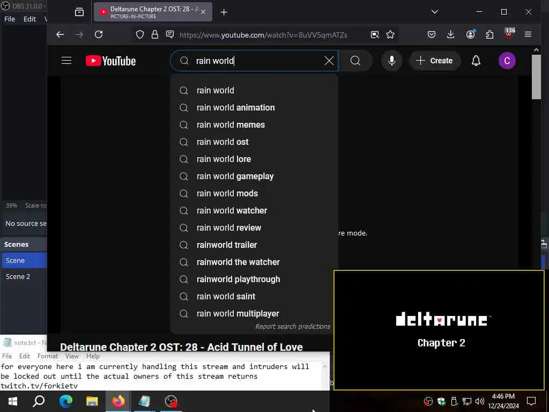Open the permissions icon in address bar
Screen dimensions: 549x412
coord(170,34)
